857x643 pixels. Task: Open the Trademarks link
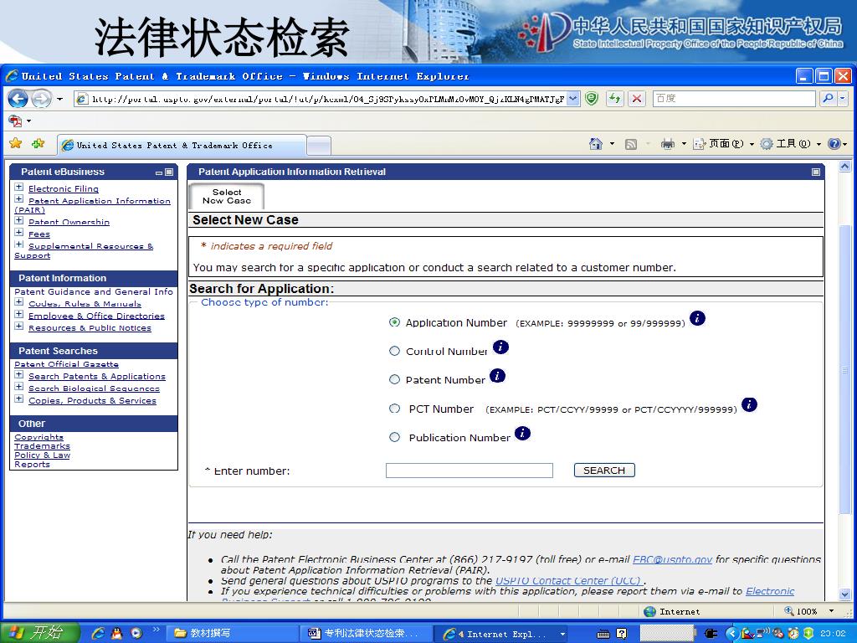pyautogui.click(x=42, y=446)
